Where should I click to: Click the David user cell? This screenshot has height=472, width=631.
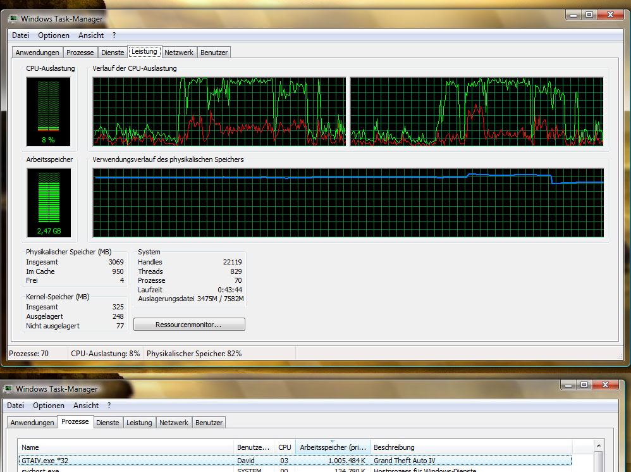tap(246, 461)
